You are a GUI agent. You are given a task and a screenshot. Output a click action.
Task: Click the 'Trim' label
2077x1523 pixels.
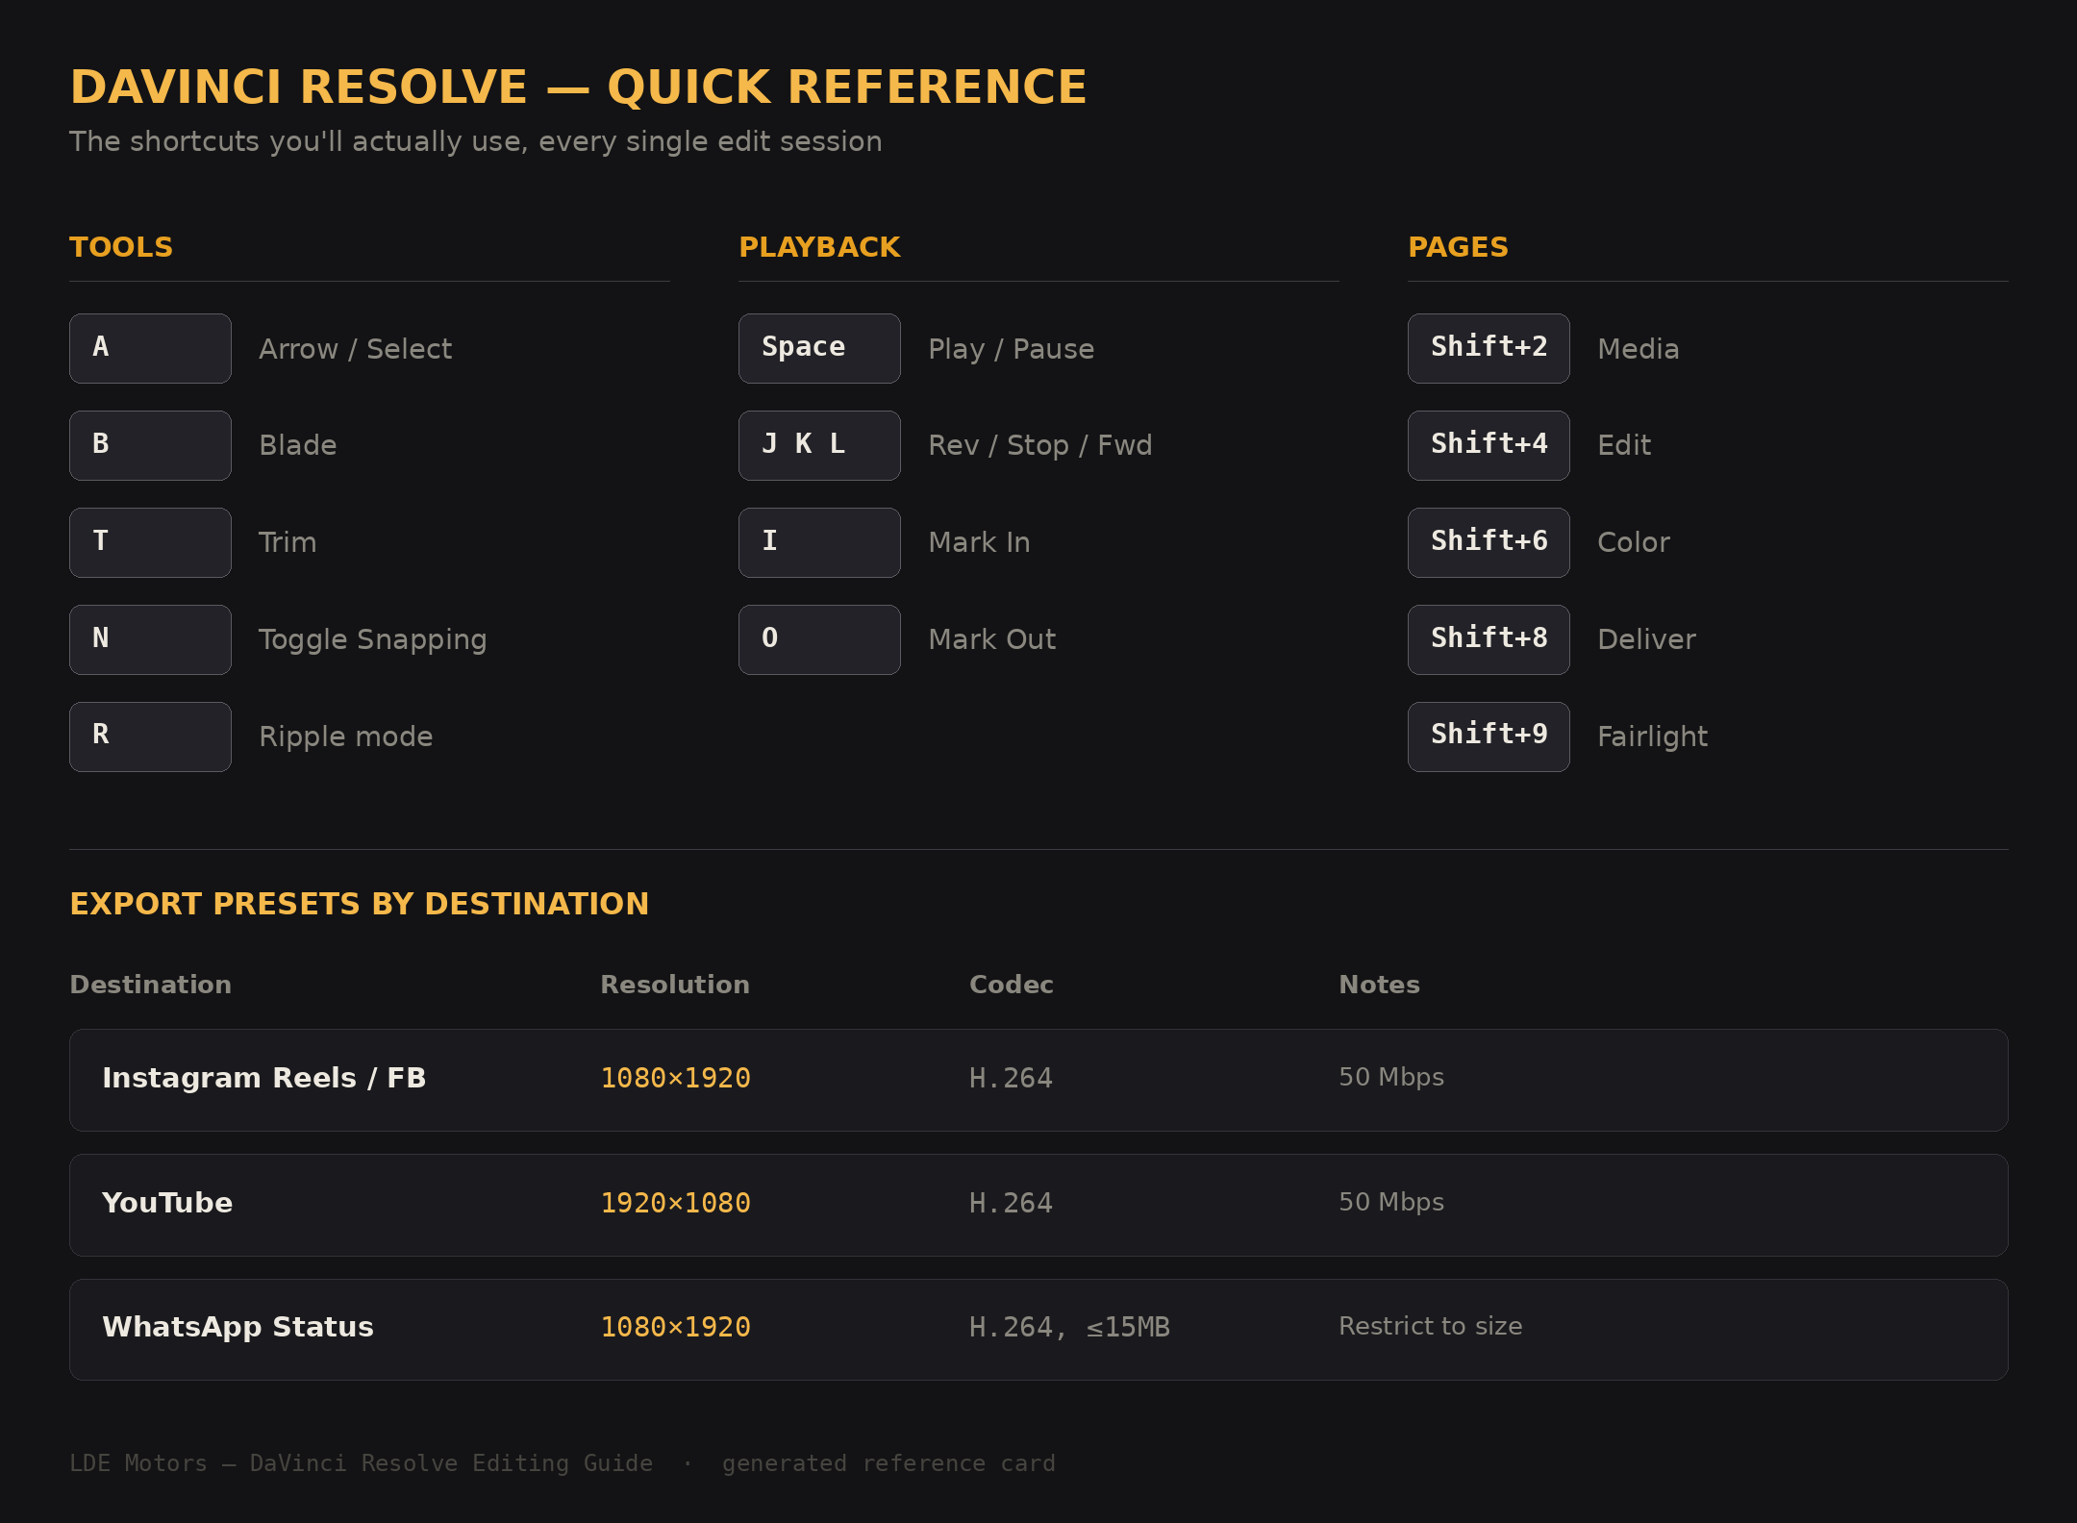point(288,542)
